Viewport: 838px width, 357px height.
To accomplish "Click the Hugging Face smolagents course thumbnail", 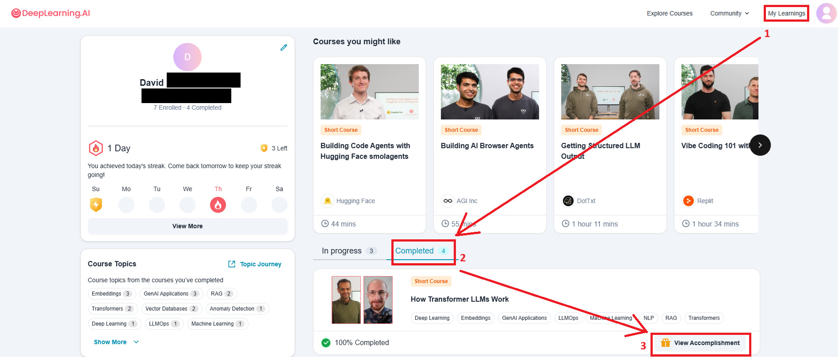I will pos(370,92).
